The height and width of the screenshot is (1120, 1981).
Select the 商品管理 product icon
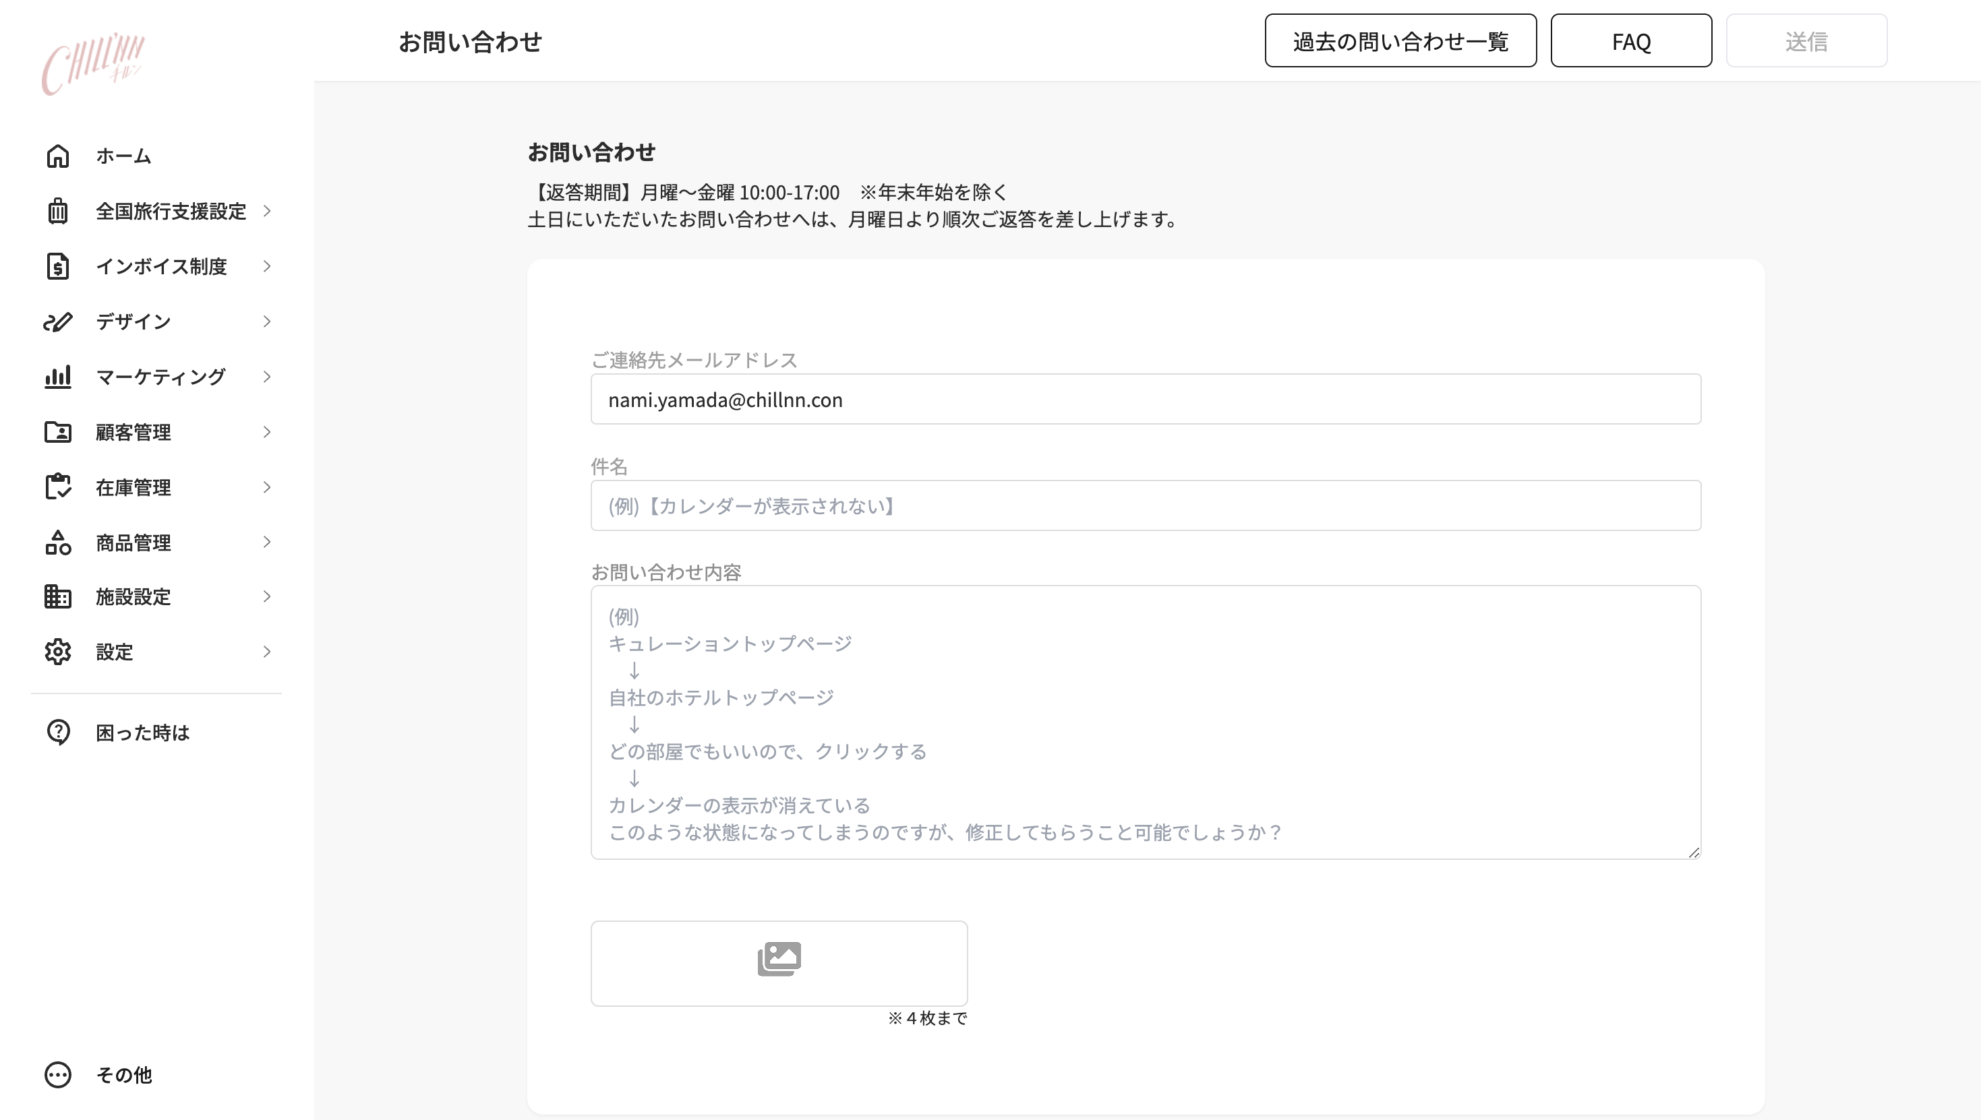(x=58, y=542)
